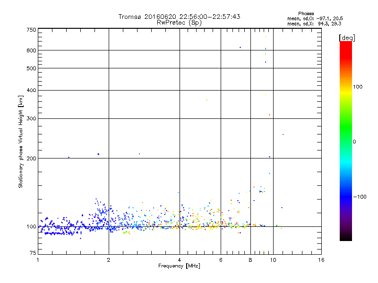Click the plot title 'Tromsø 20160620 22:56:00-22:57:43'
This screenshot has width=378, height=283.
pos(179,17)
